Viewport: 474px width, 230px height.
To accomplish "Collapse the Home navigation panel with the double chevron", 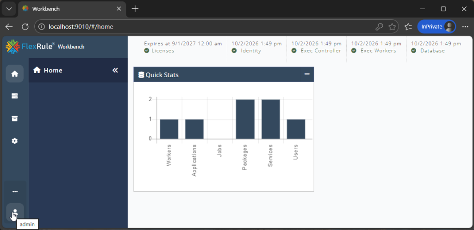I will 115,70.
